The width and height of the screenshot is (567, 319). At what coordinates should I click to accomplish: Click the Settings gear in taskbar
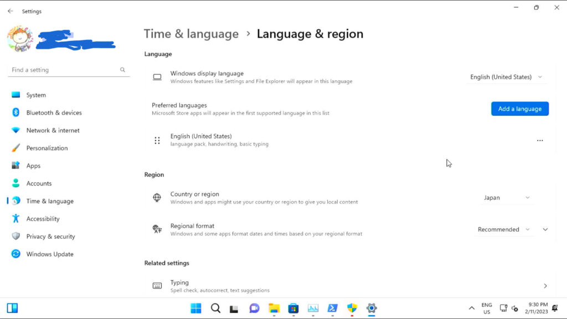[x=372, y=308]
